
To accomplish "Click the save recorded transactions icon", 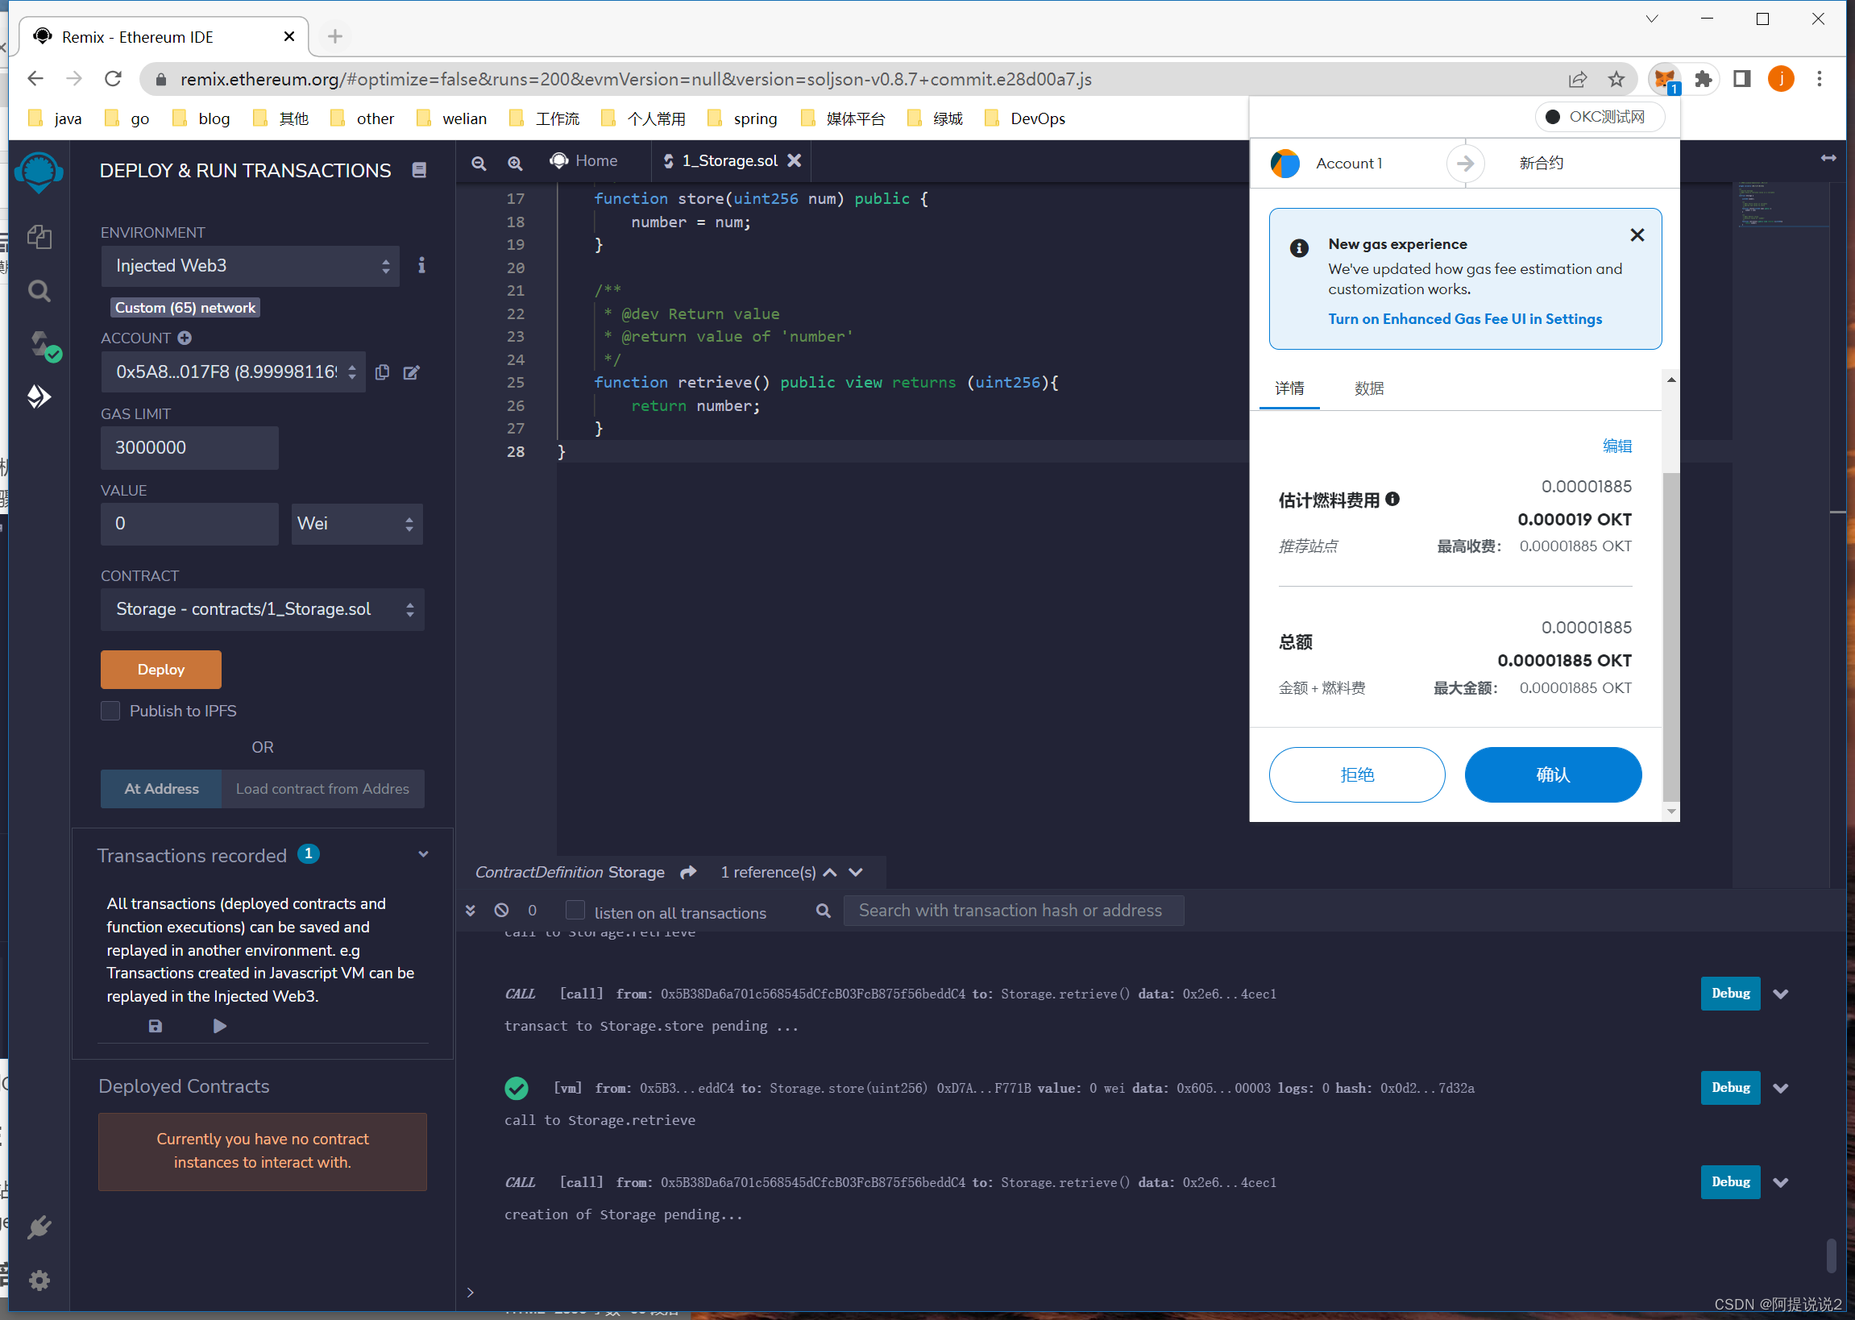I will tap(156, 1026).
